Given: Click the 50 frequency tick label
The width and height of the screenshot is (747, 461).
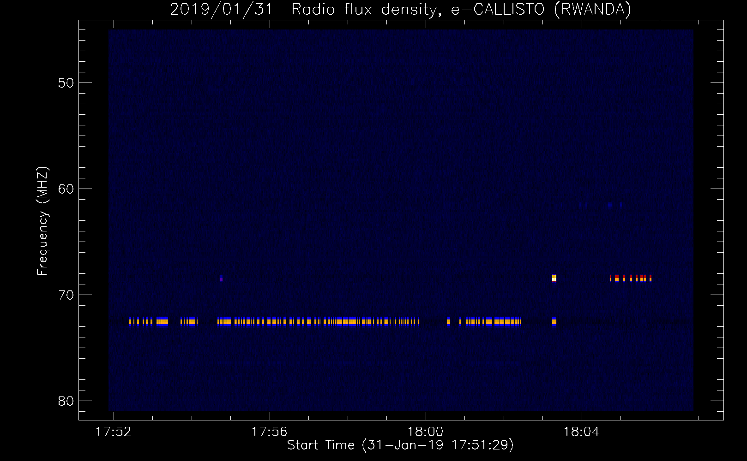Looking at the screenshot, I should (66, 83).
